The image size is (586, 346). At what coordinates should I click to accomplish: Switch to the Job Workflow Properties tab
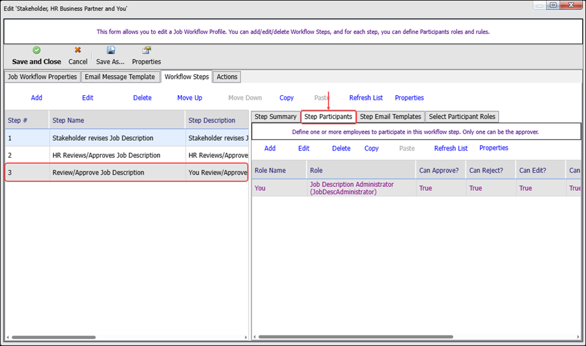coord(42,77)
